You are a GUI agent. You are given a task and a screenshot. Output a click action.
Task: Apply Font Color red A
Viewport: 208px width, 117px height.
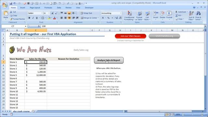54,18
